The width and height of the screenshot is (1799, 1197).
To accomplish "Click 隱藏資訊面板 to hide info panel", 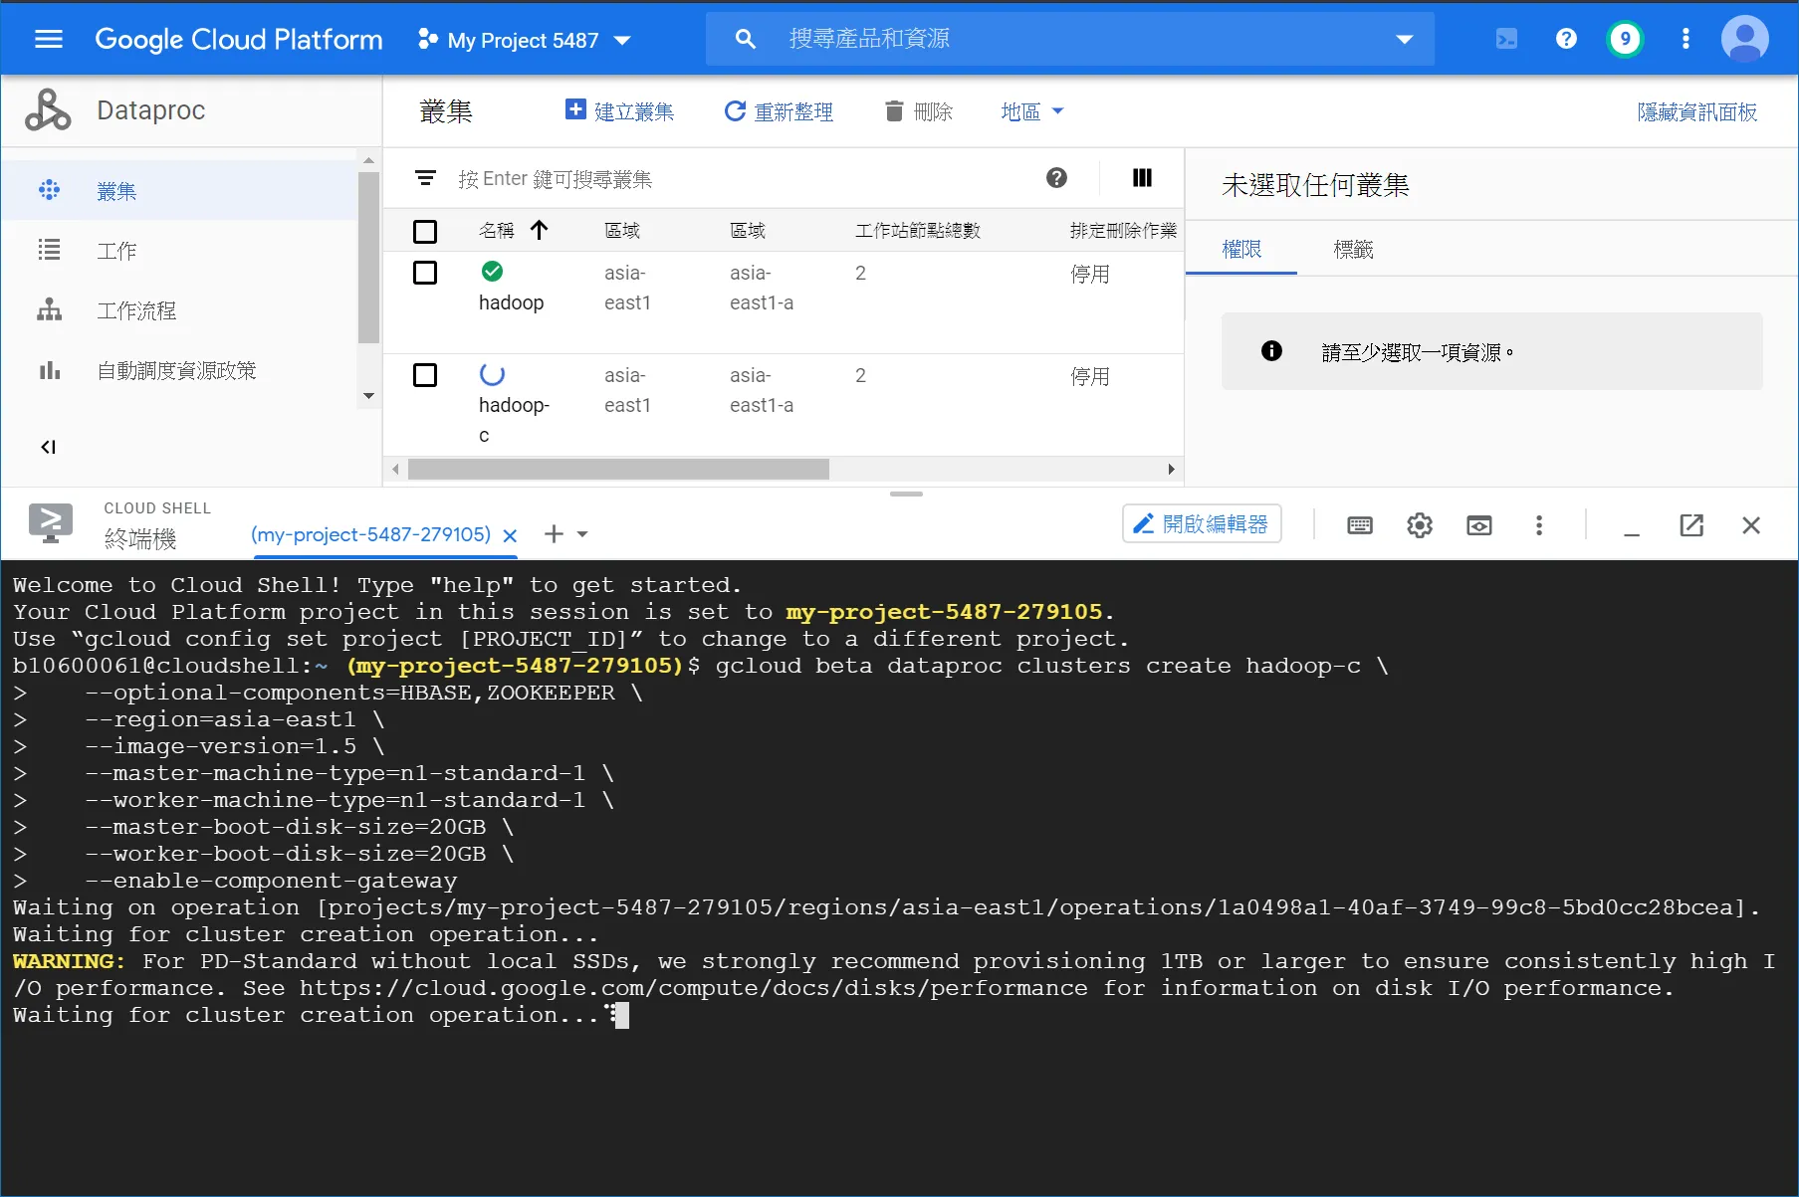I will click(x=1697, y=111).
